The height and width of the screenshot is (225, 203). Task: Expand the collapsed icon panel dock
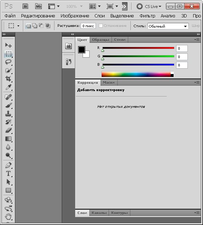(73, 34)
